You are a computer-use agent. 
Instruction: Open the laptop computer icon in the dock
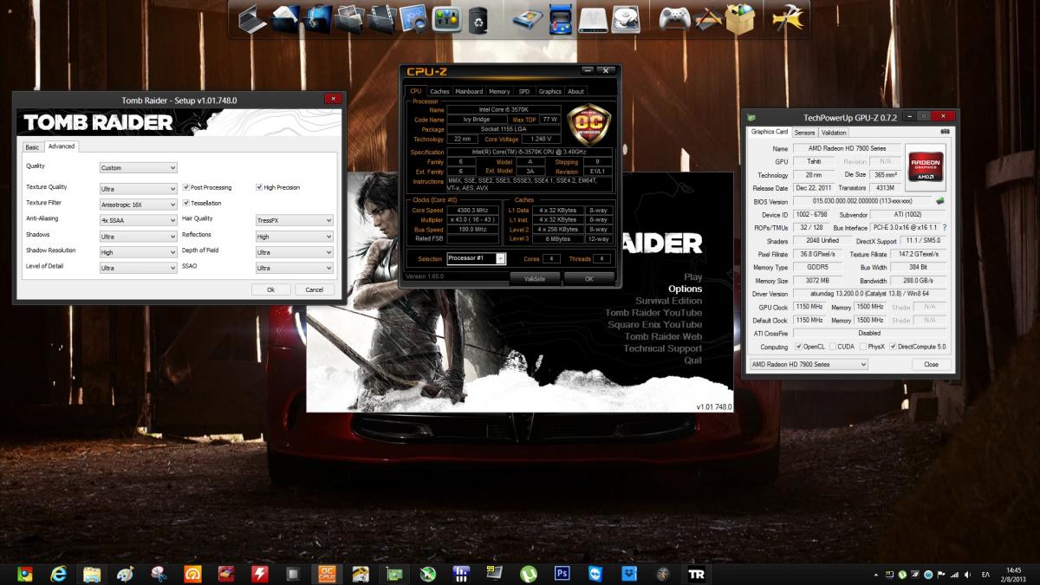pyautogui.click(x=252, y=17)
